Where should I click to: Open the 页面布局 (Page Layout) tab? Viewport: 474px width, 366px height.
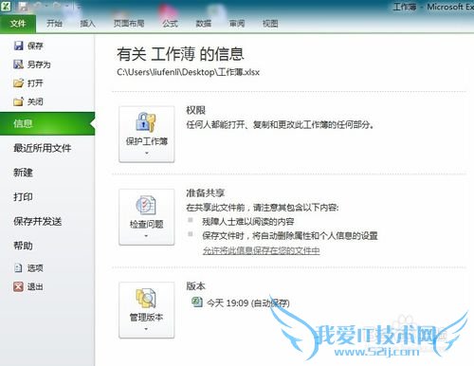click(x=129, y=24)
